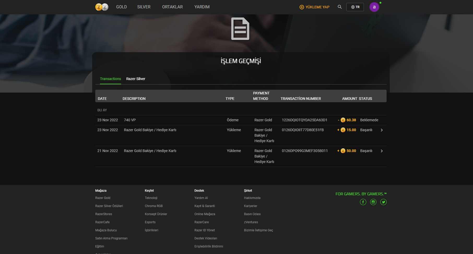The image size is (473, 254).
Task: Open the Satın Alma Programları link
Action: (x=111, y=238)
